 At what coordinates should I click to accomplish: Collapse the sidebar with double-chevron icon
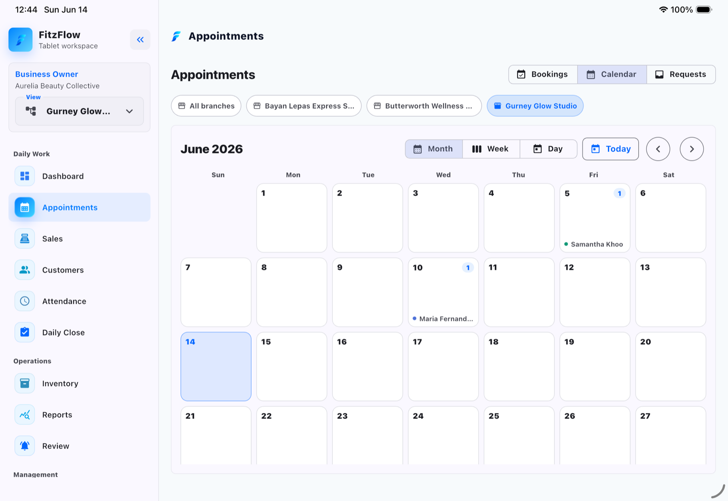pos(140,40)
